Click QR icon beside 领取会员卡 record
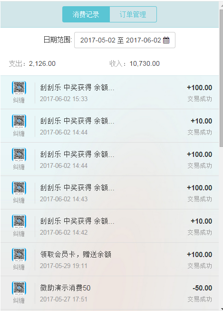This screenshot has width=223, height=311. click(x=19, y=254)
